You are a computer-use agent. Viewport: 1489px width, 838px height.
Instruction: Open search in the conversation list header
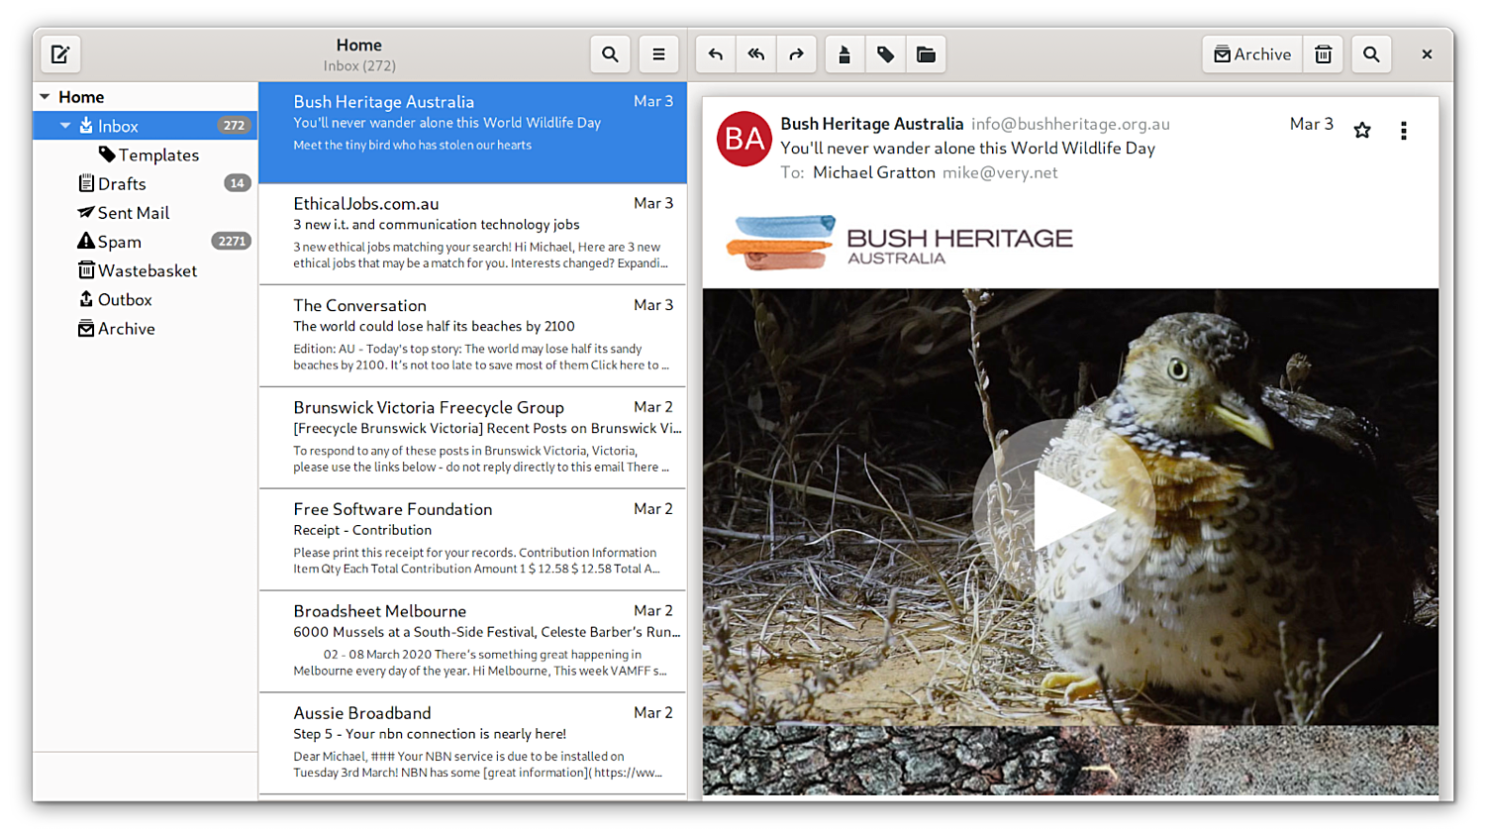pos(610,54)
